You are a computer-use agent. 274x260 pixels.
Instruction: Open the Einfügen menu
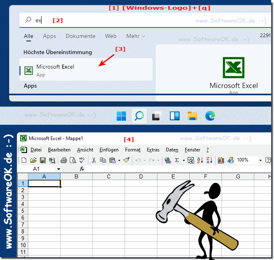(109, 150)
